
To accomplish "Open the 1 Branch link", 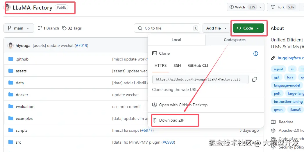I will point(49,28).
